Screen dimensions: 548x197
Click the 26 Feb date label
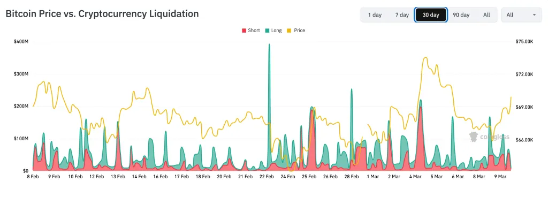click(330, 177)
